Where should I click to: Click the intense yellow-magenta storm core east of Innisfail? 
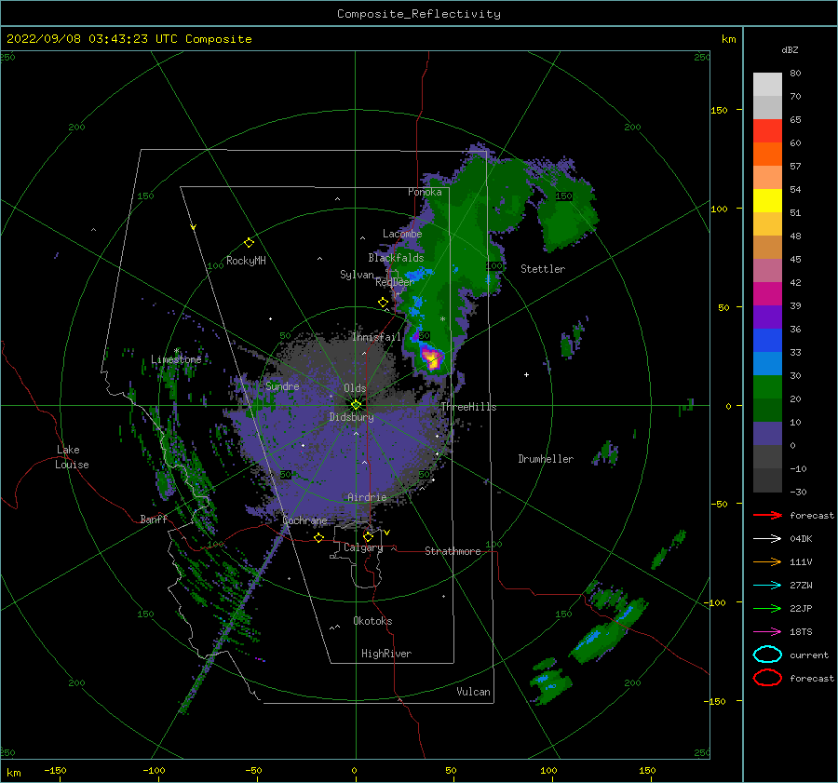[432, 358]
